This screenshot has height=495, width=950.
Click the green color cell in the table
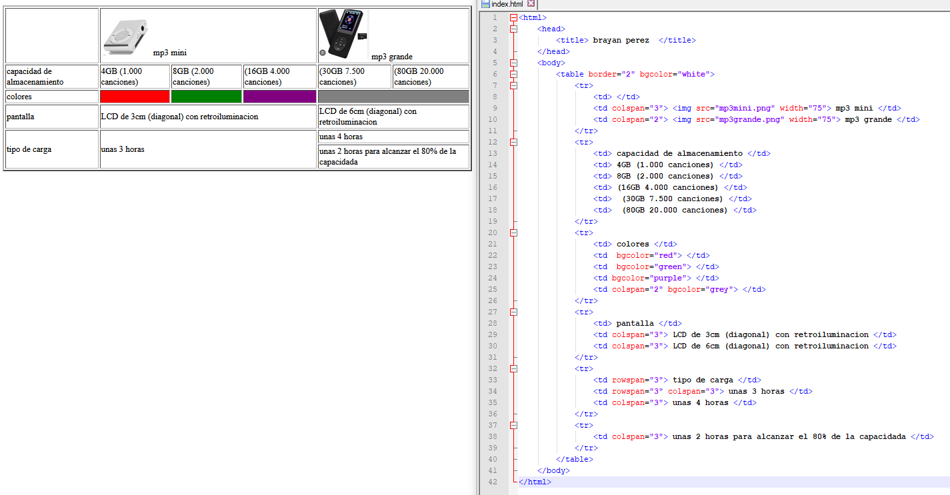206,97
